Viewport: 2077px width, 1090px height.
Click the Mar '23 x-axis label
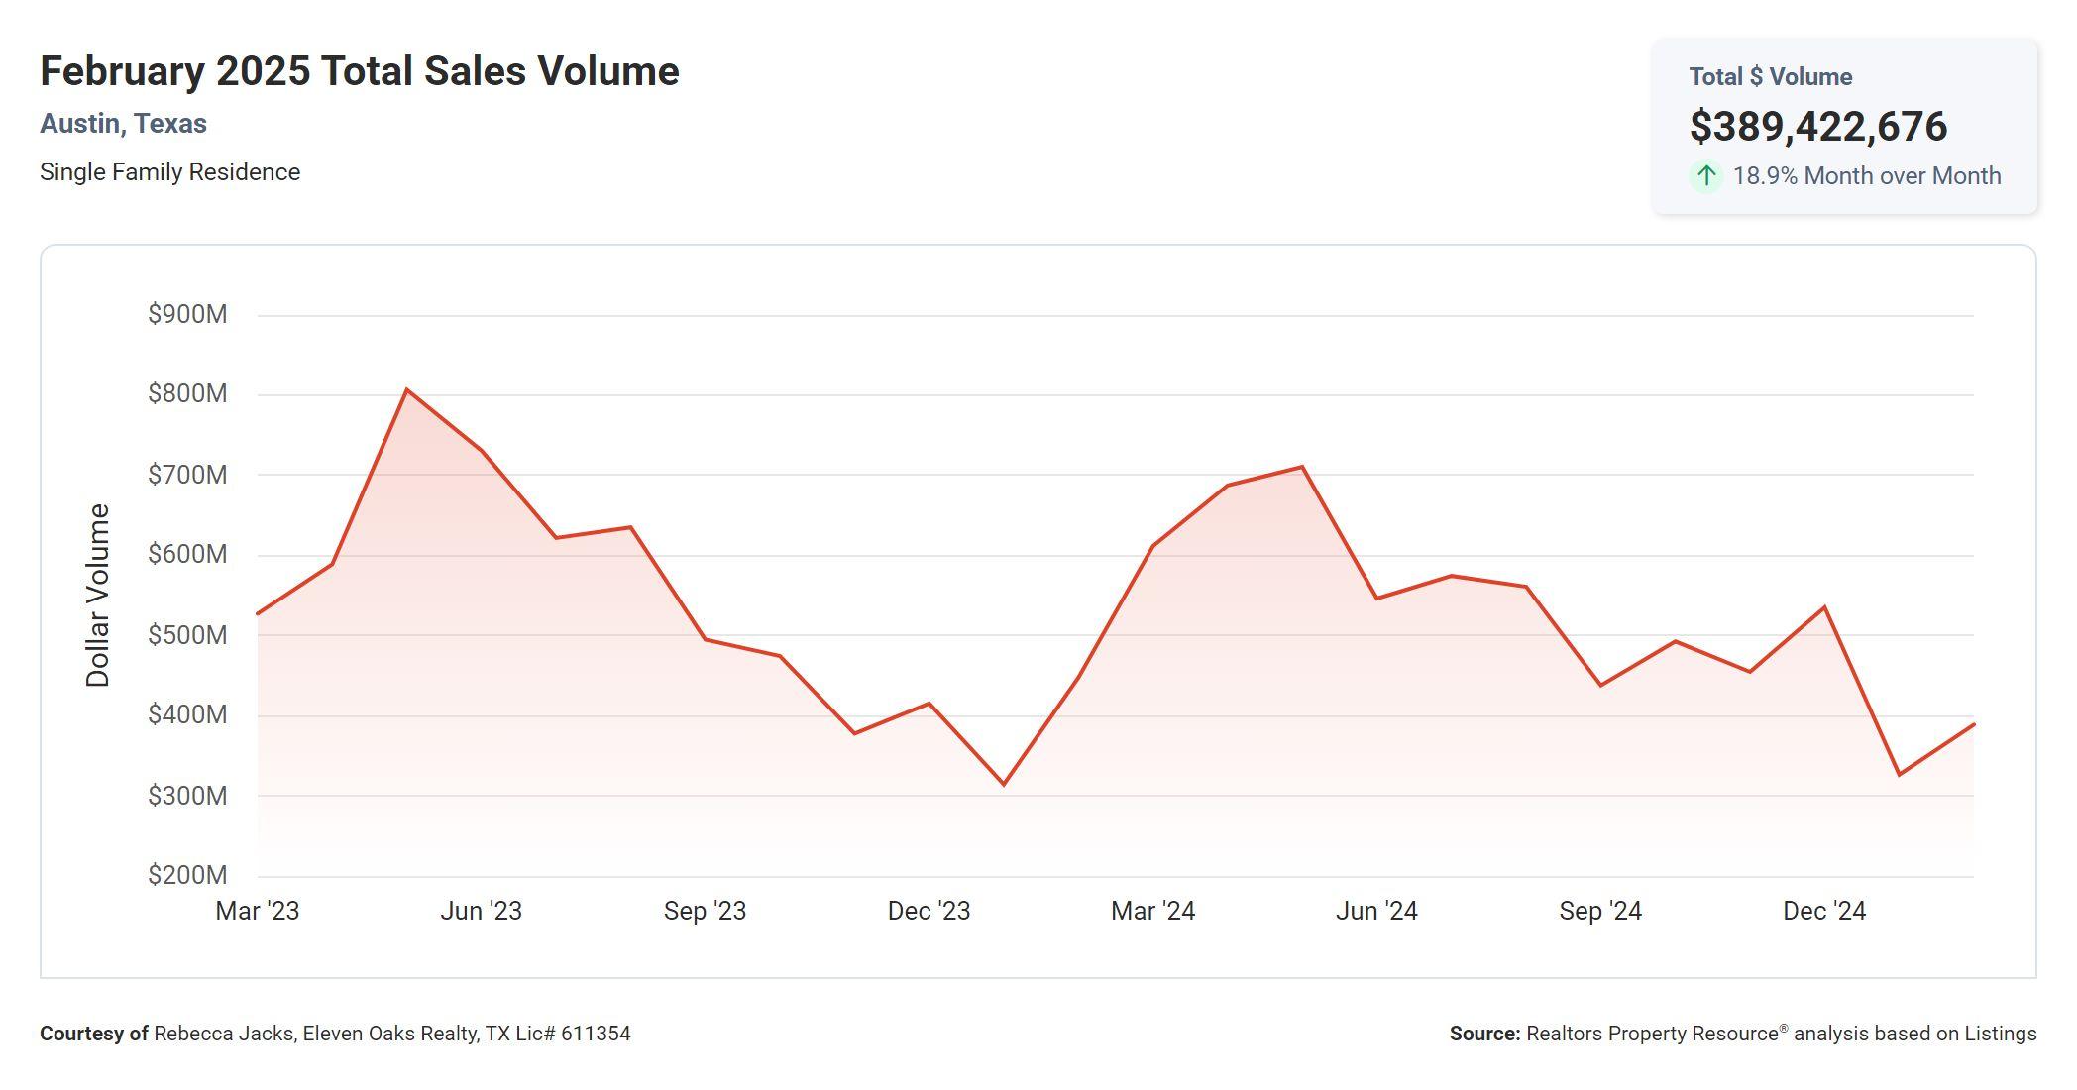[257, 911]
